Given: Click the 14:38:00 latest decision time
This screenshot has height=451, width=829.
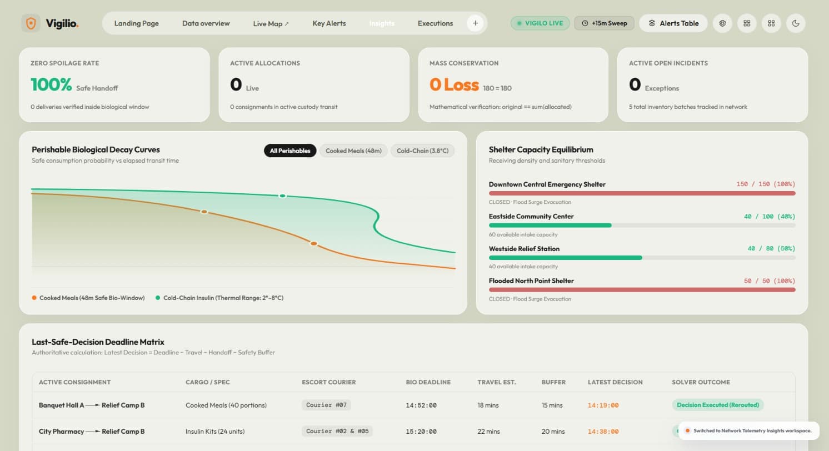Looking at the screenshot, I should click(x=603, y=432).
